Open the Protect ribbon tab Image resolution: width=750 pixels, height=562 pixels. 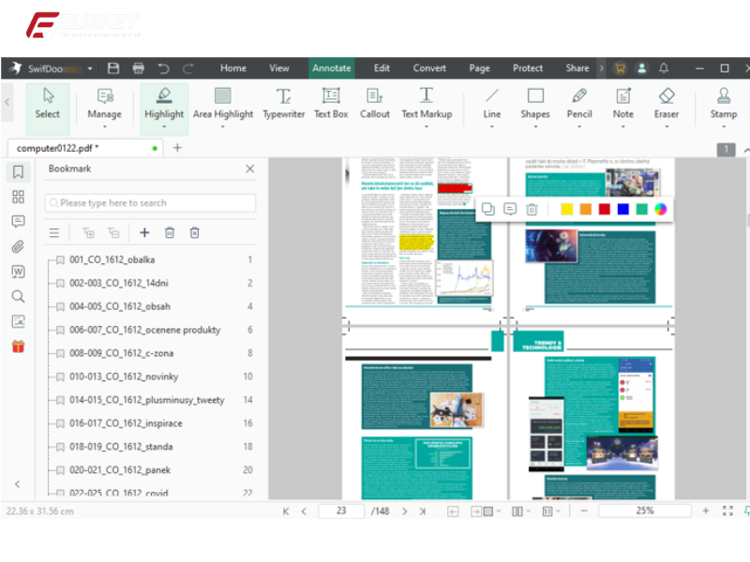click(x=528, y=68)
